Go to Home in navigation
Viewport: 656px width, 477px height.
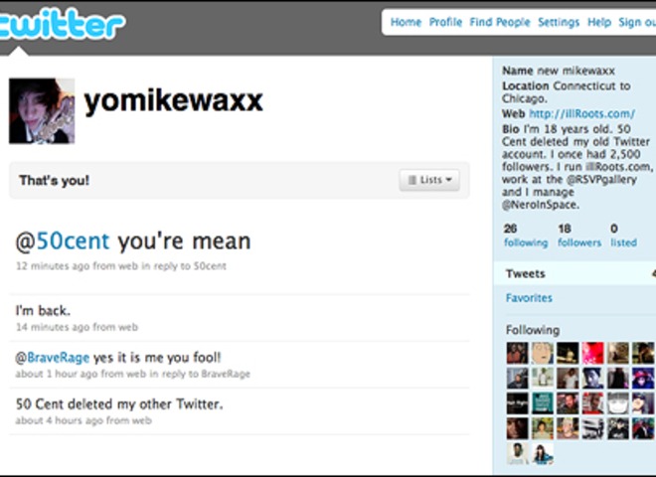pos(406,22)
